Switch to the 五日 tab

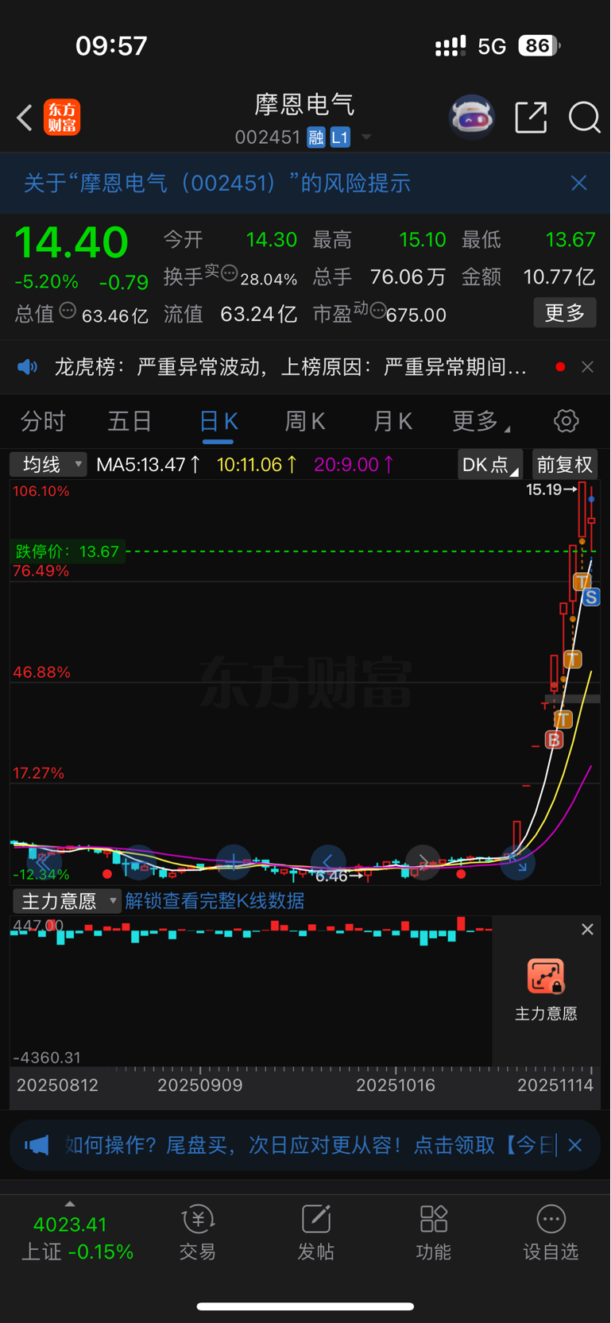tap(130, 421)
